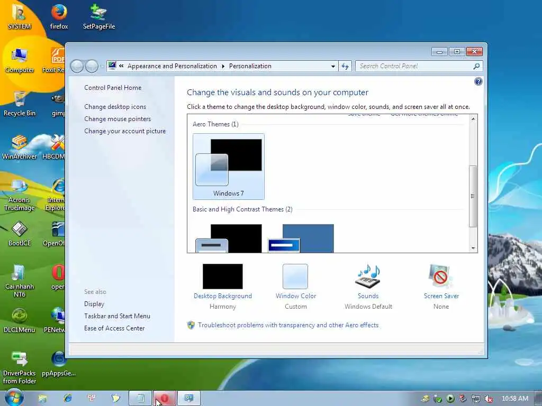Click the Window Color link text
The height and width of the screenshot is (406, 542).
point(295,296)
